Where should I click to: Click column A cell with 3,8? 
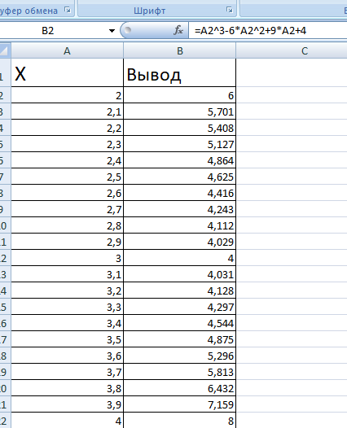tap(68, 388)
